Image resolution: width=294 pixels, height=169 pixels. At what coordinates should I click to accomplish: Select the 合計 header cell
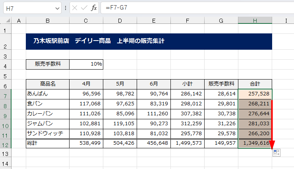(255, 84)
